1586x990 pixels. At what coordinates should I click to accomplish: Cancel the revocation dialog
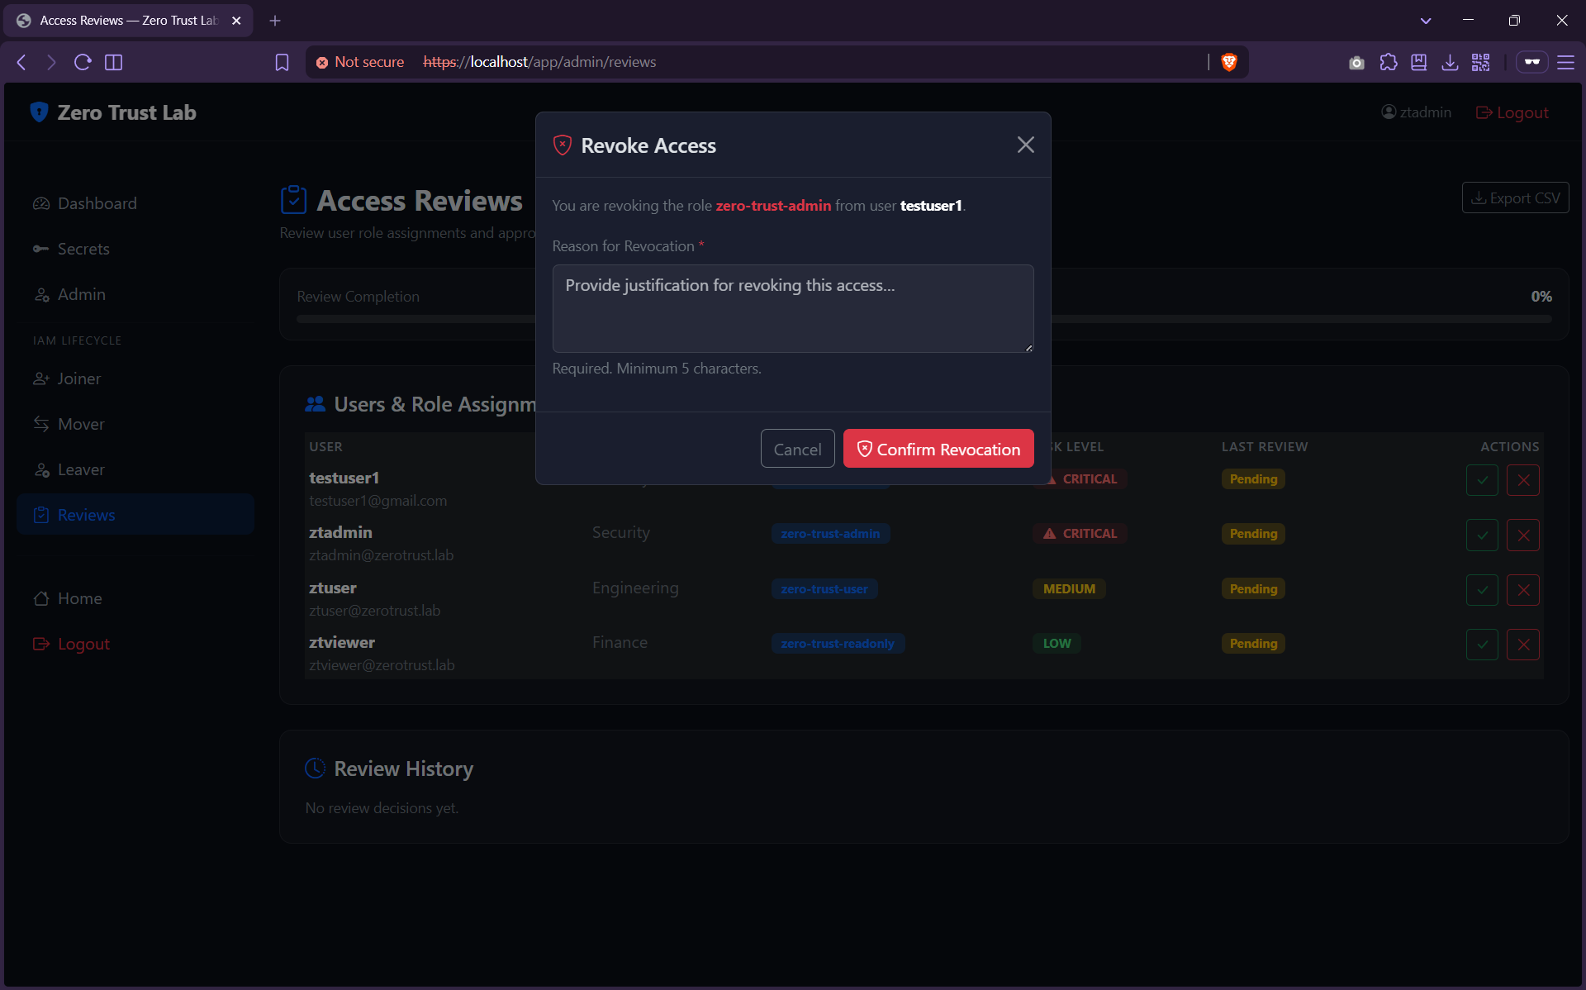[796, 449]
